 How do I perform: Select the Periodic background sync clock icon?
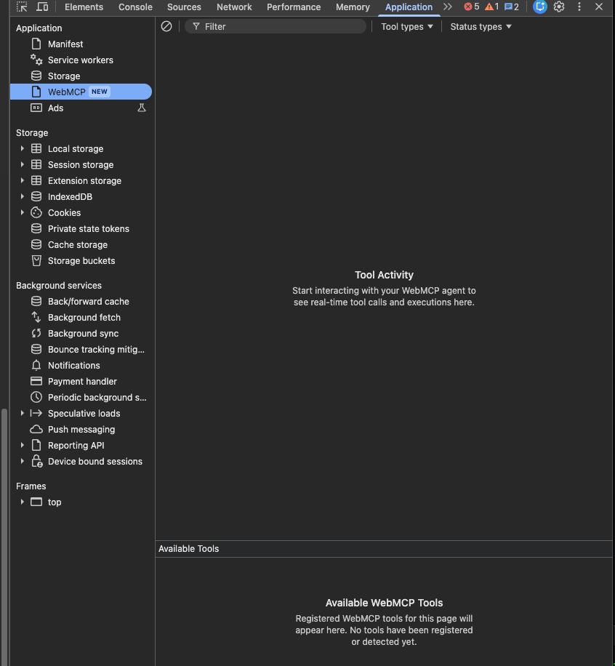coord(36,397)
